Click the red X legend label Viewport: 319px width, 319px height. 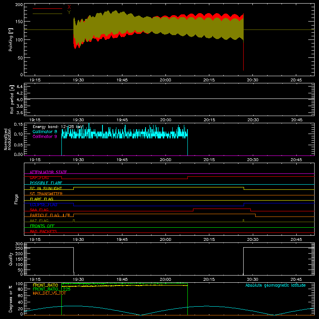69,7
